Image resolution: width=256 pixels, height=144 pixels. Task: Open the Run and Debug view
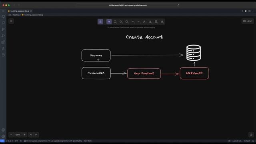point(3,36)
